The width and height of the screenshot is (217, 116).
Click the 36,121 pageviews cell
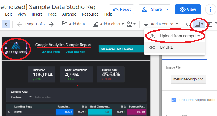click(x=65, y=112)
